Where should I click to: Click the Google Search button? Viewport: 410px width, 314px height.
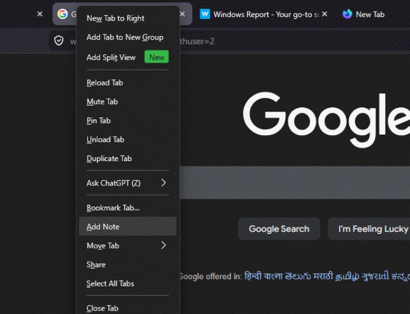[x=279, y=229]
